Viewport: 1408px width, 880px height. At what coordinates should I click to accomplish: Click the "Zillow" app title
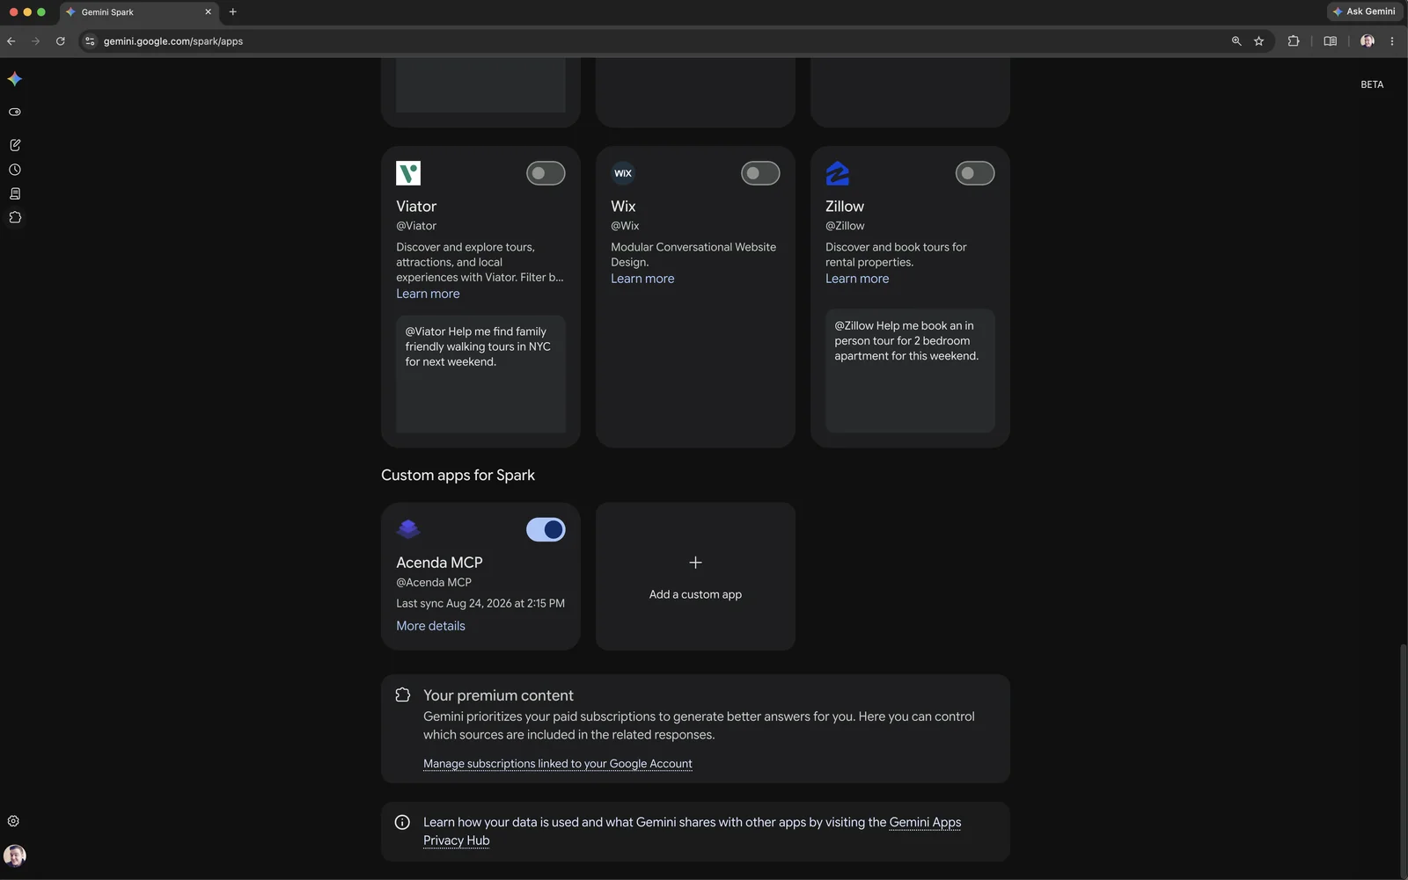[845, 207]
